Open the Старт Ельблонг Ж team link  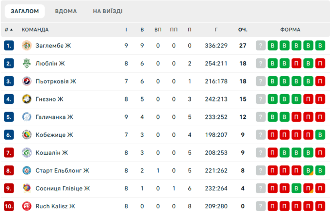click(62, 170)
